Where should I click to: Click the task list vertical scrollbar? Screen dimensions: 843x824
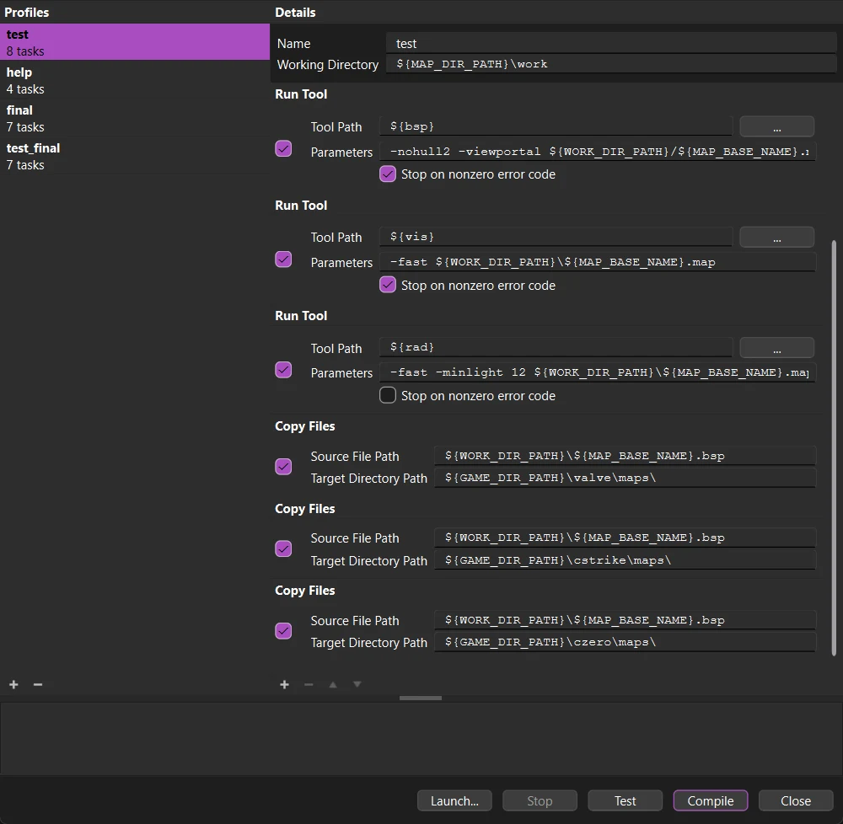pos(834,448)
